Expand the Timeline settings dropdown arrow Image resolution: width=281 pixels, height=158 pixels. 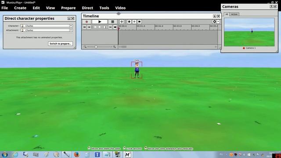pyautogui.click(x=218, y=22)
